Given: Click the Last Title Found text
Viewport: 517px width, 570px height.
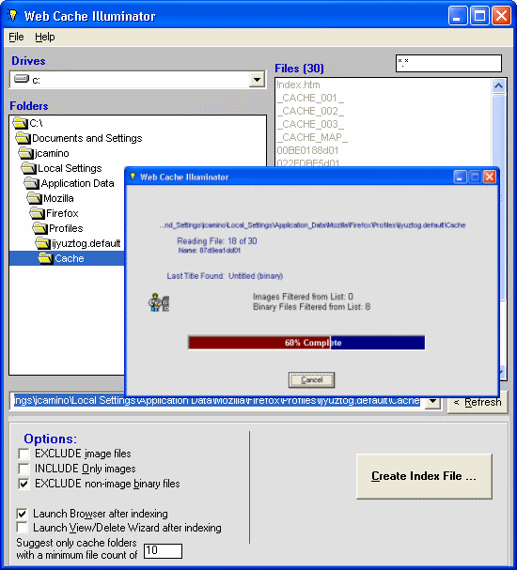Looking at the screenshot, I should click(225, 276).
